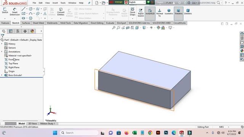This screenshot has width=244, height=137.
Task: Click the Windows taskbar Search box
Action: point(79,133)
